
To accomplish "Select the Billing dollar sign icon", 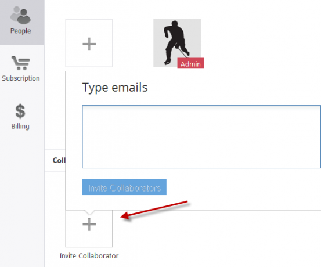I will 20,111.
